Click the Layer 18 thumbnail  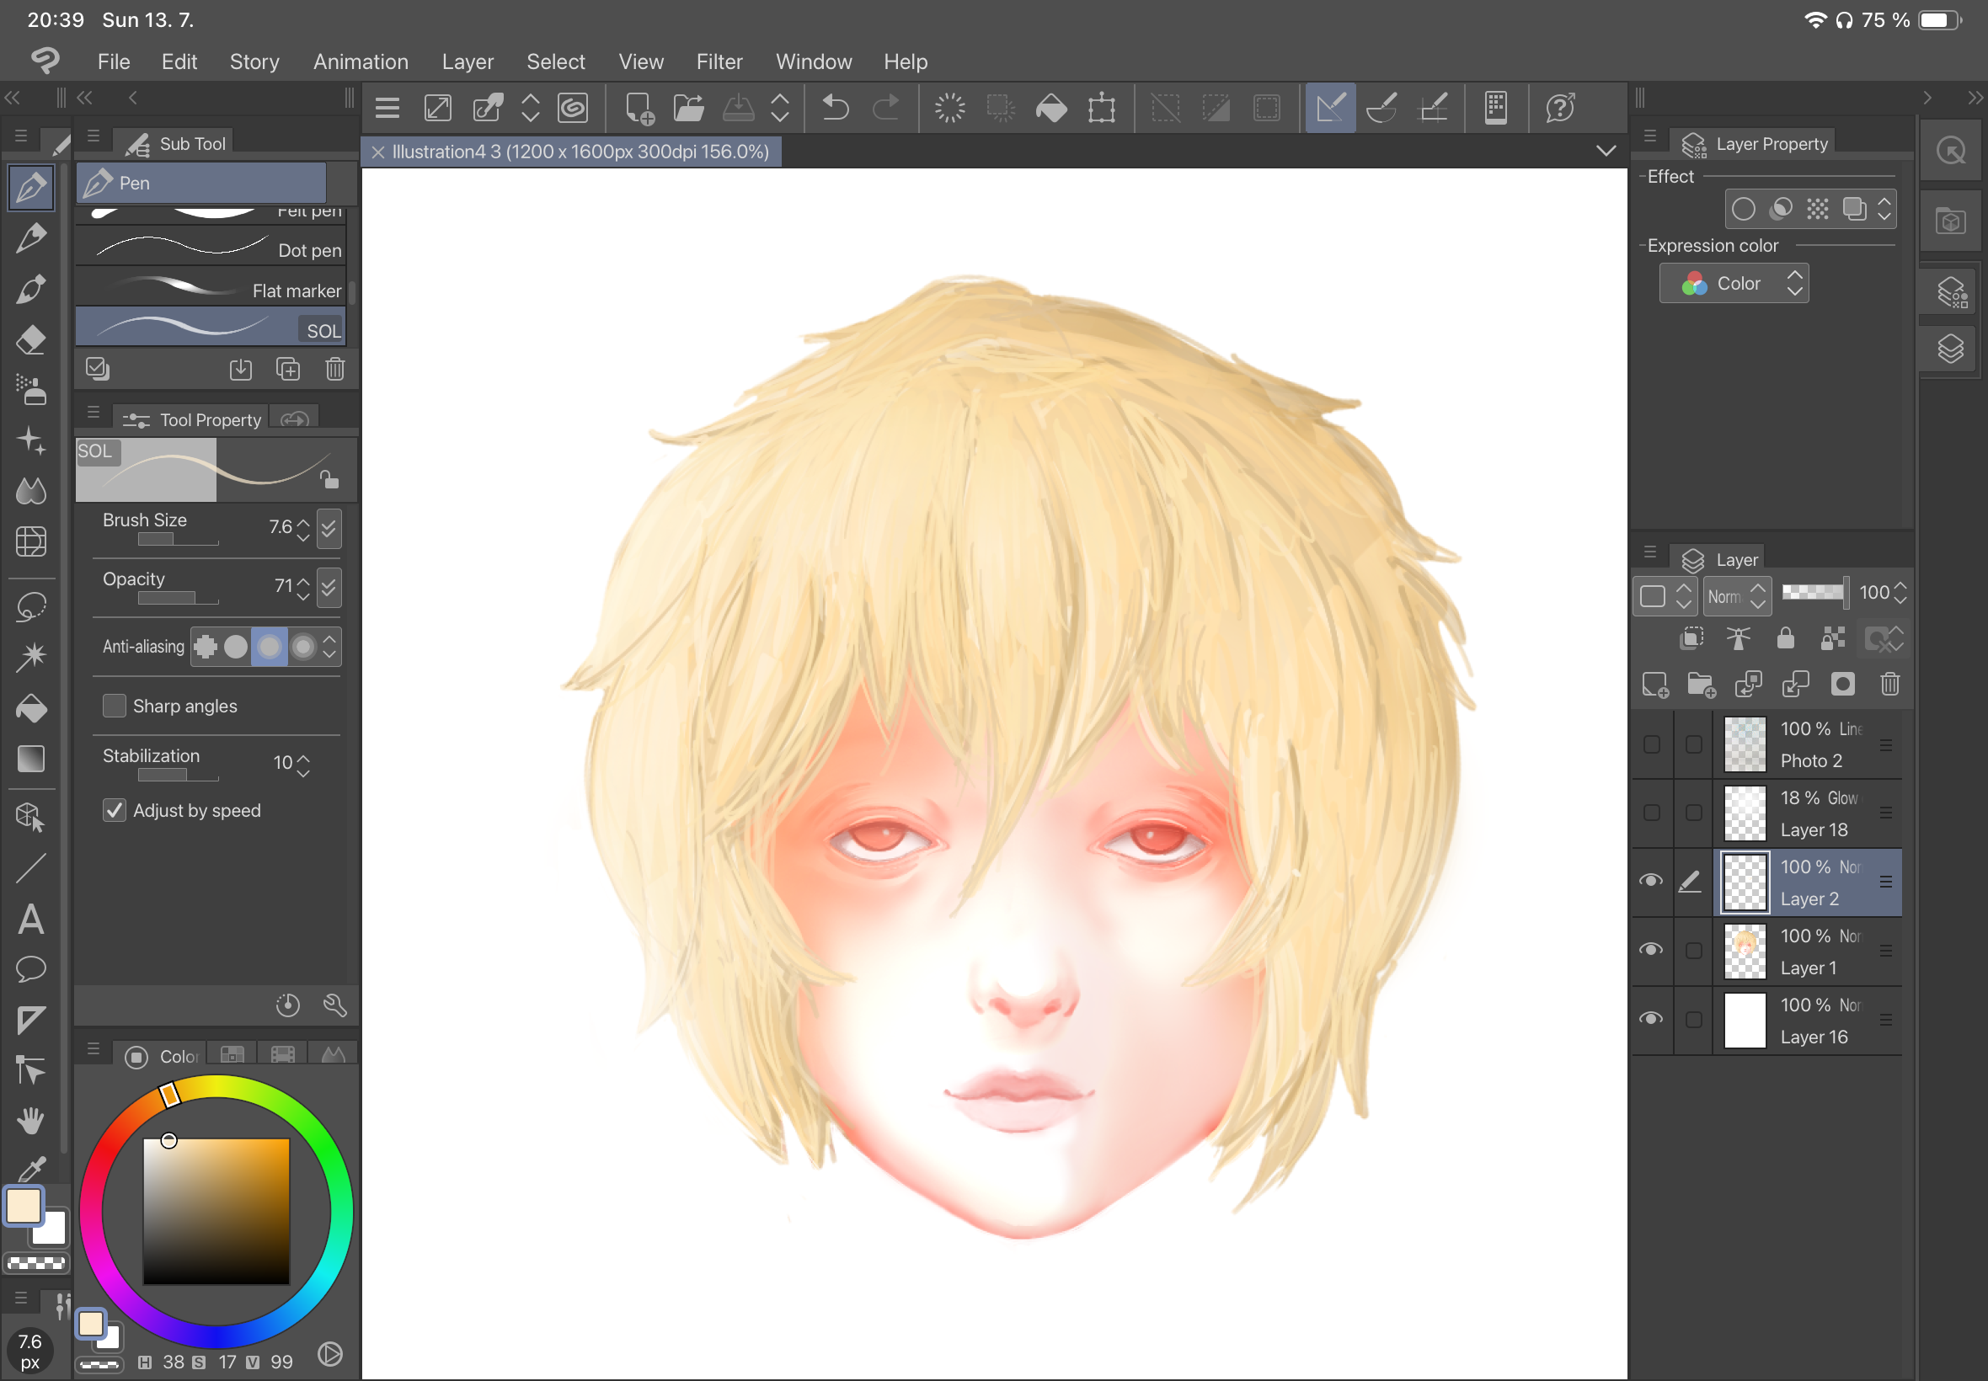(1745, 813)
